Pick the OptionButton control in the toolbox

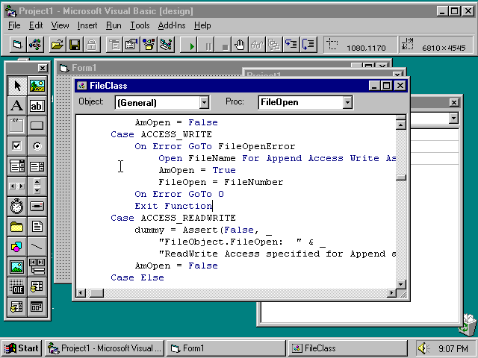(x=37, y=145)
